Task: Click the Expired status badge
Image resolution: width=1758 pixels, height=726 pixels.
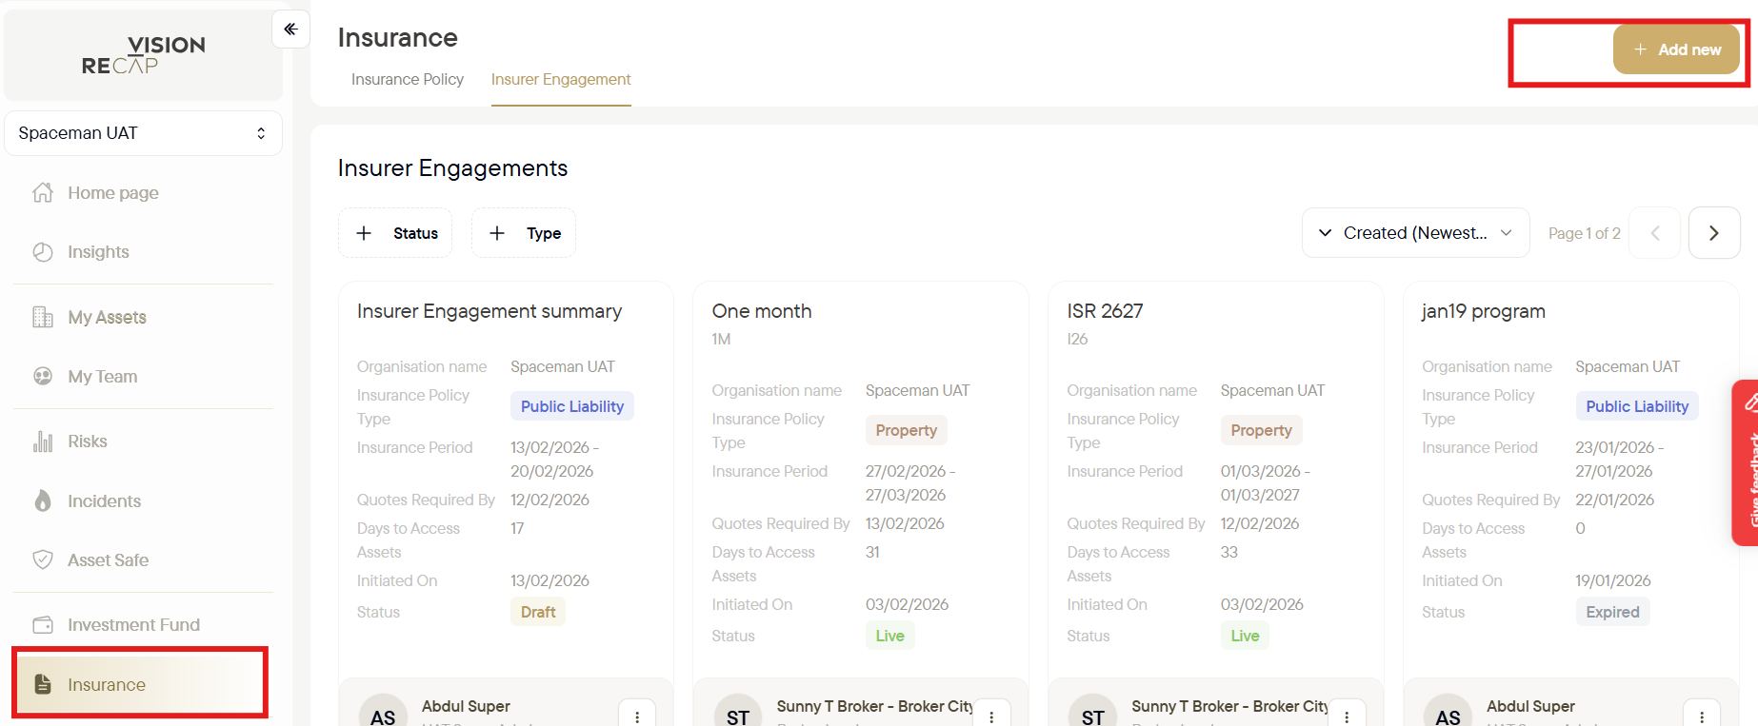Action: coord(1612,612)
